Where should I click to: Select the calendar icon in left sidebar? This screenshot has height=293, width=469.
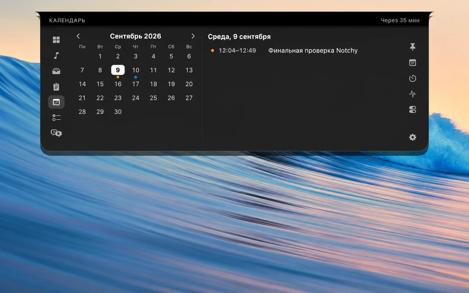[56, 102]
